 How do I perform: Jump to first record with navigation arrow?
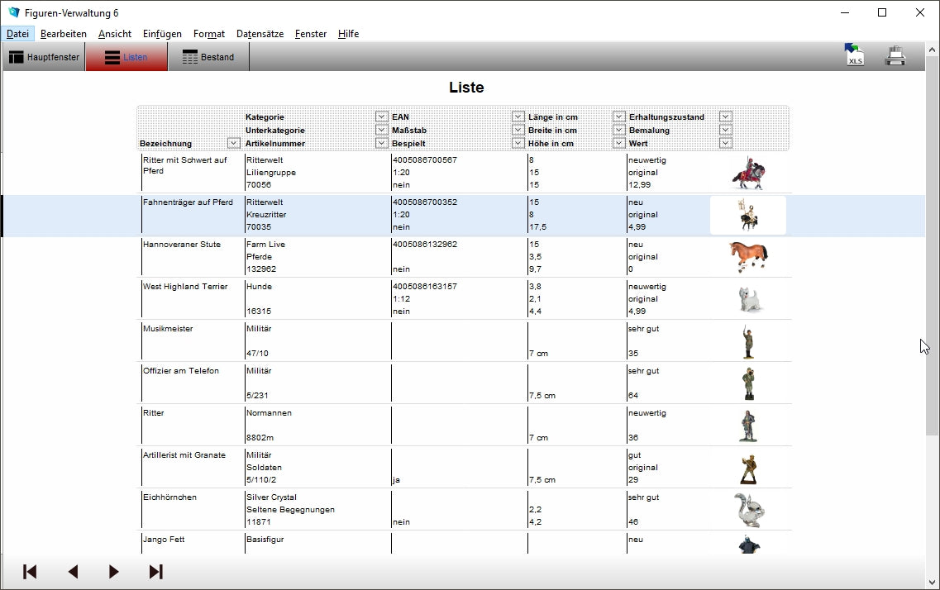pos(30,572)
